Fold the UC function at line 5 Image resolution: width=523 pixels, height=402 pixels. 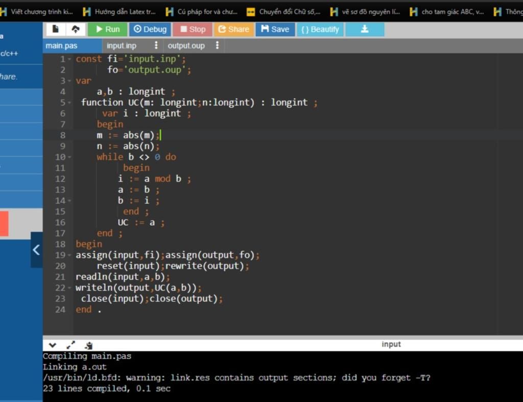point(70,103)
